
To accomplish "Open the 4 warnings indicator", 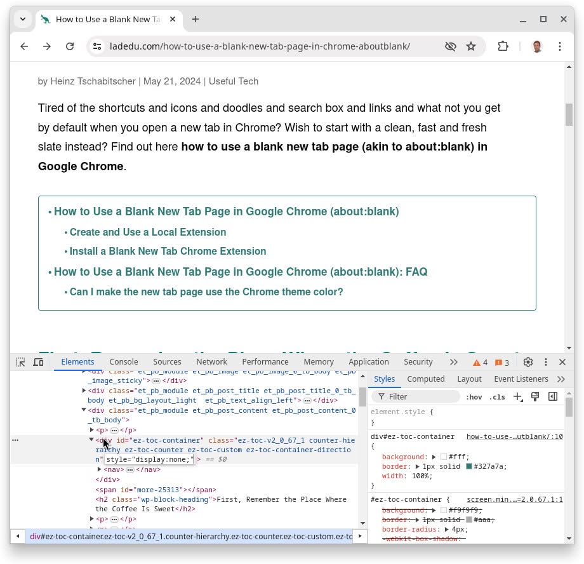I will point(480,362).
